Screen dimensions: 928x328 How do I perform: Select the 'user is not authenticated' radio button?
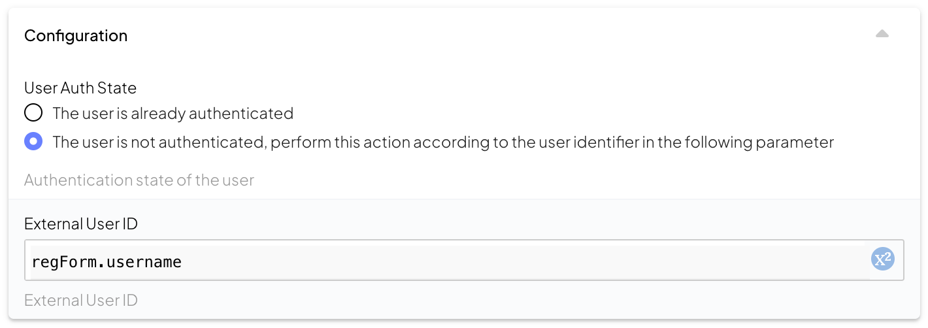click(x=33, y=142)
